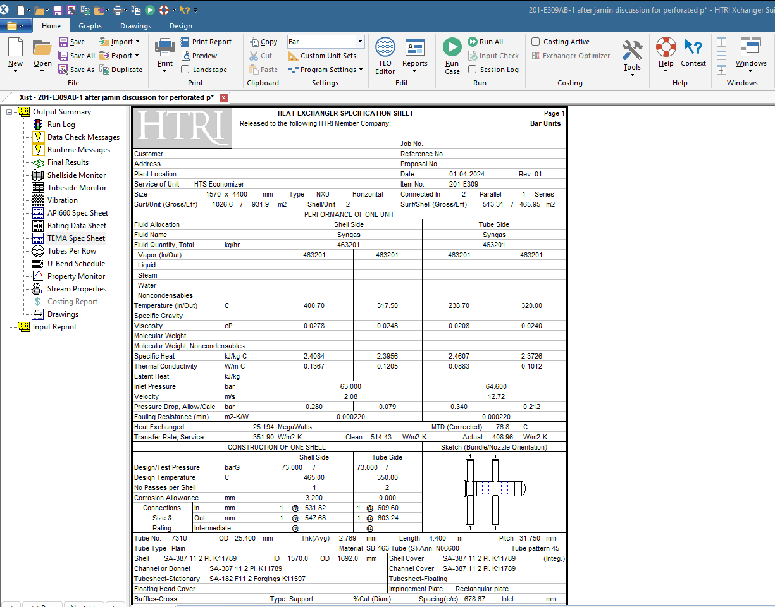Open Data Check Messages in tree
The height and width of the screenshot is (607, 775).
(x=83, y=137)
